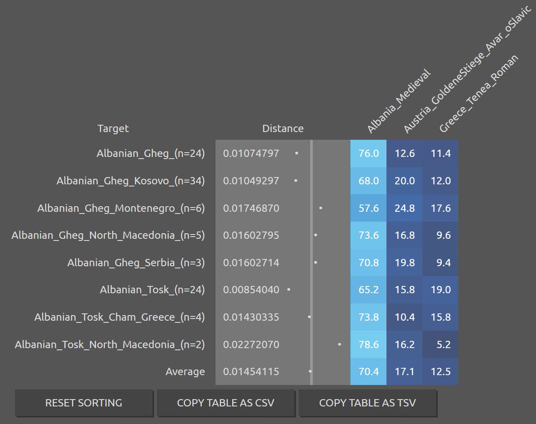Click the 73.6 Albania_Medieval cell
The width and height of the screenshot is (536, 424).
pos(368,235)
